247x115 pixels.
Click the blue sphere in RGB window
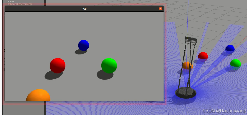tap(83, 45)
